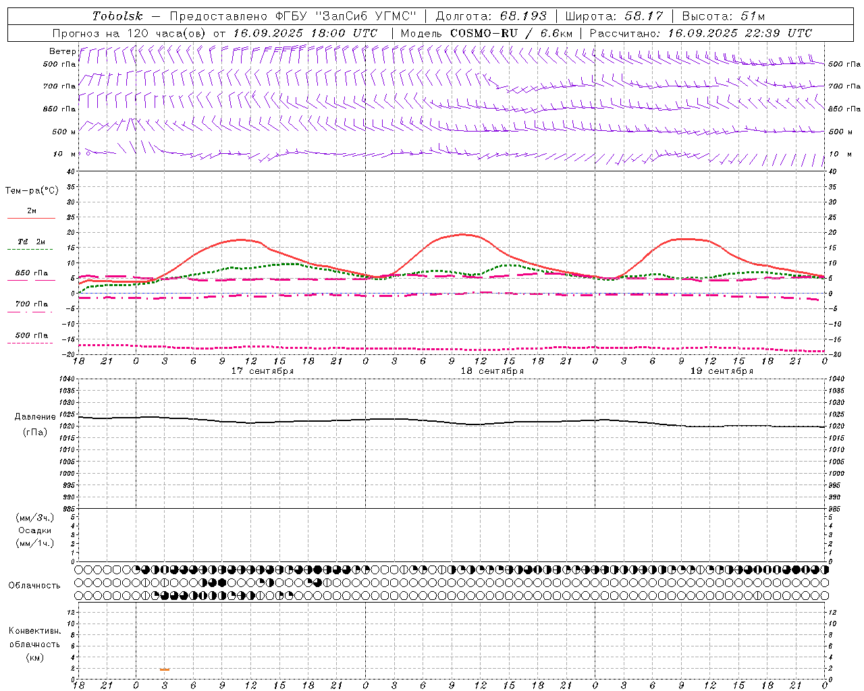Click the Долгота: 68.193 field
The height and width of the screenshot is (691, 864).
(491, 16)
